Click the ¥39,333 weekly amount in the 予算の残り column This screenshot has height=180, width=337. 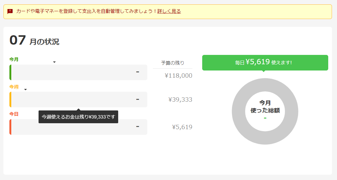pyautogui.click(x=180, y=100)
